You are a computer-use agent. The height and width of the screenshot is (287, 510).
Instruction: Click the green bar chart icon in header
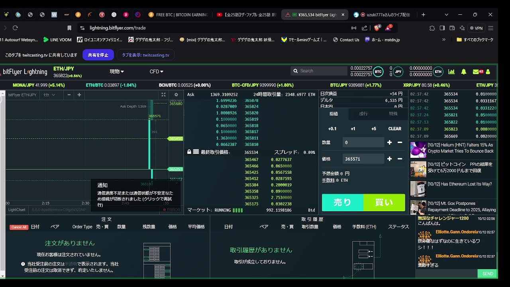pos(451,72)
